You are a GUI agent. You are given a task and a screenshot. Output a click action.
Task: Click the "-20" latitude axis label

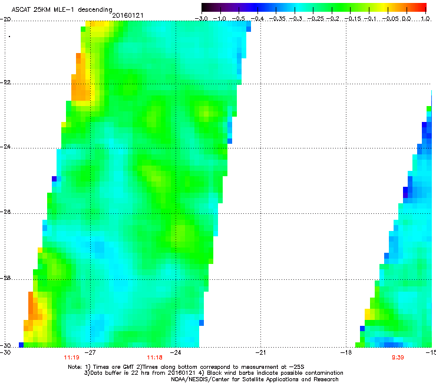tap(5, 19)
